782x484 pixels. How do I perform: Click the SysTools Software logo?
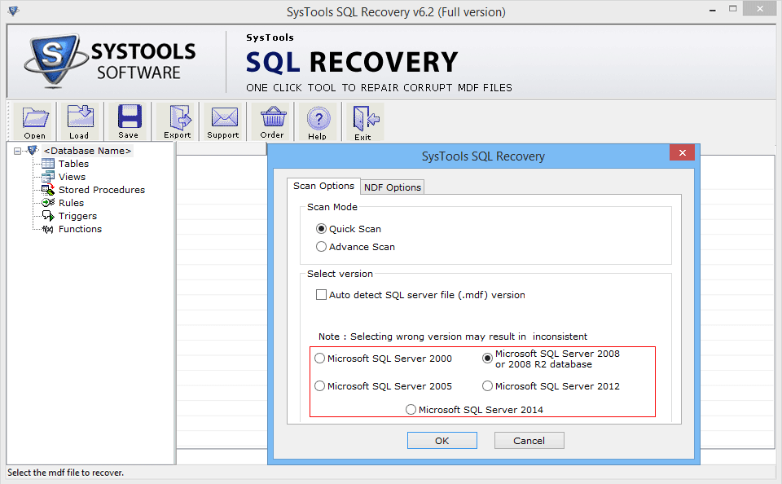(111, 62)
